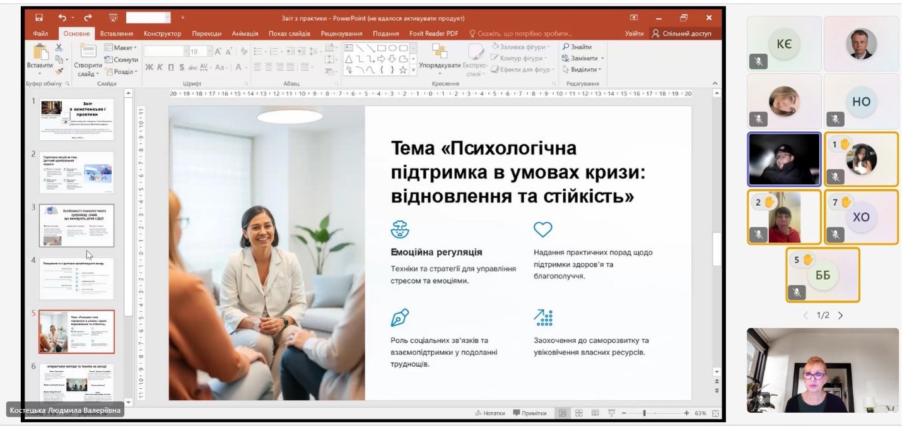
Task: Toggle text shadow S formatting
Action: 182,67
